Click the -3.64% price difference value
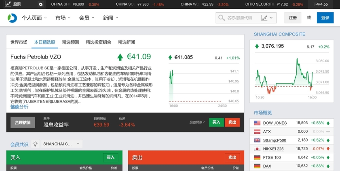340x171 pixels. coord(127,125)
